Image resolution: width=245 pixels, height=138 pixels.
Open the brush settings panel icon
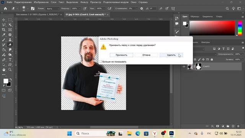(x=33, y=8)
